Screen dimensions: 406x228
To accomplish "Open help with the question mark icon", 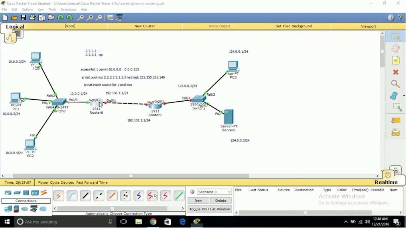I will point(400,18).
